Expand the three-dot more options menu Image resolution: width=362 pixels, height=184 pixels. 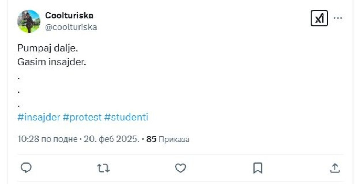[338, 18]
